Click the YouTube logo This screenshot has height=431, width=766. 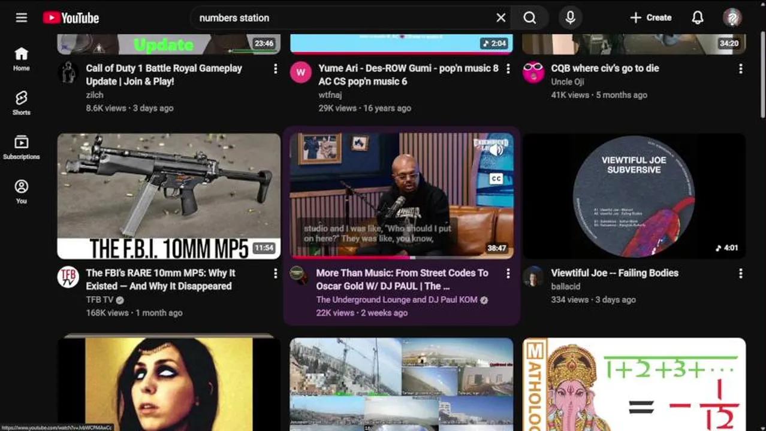tap(71, 18)
